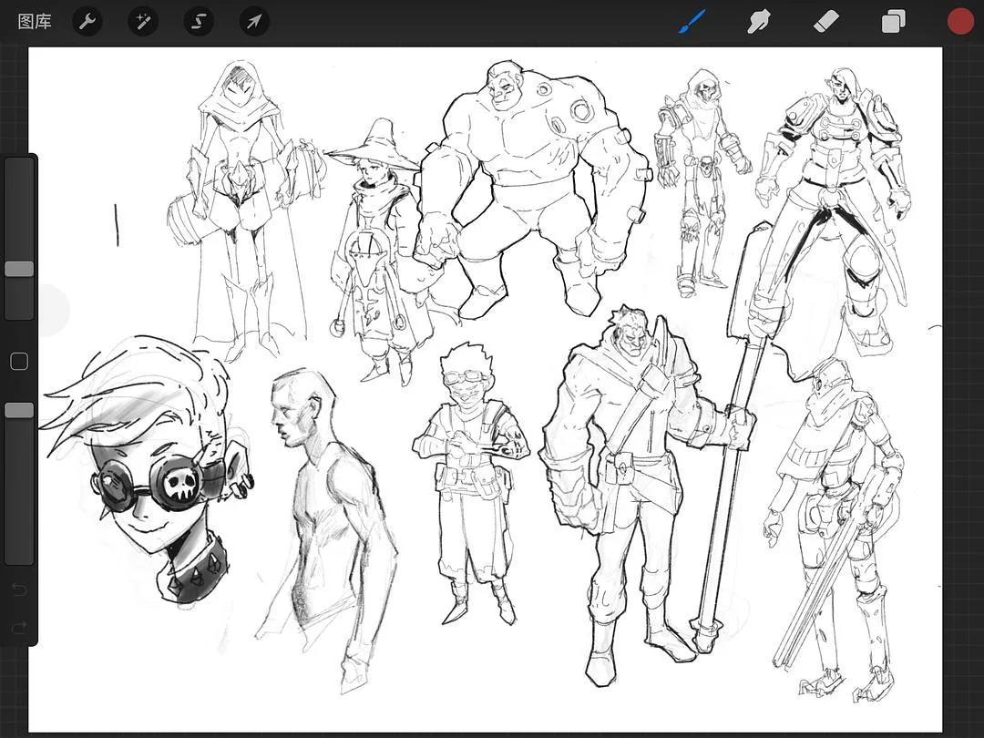Select the Smudge finger tool
The width and height of the screenshot is (984, 738).
pyautogui.click(x=759, y=21)
